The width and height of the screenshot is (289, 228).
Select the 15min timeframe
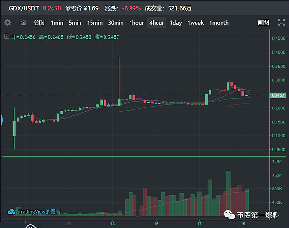coord(94,23)
